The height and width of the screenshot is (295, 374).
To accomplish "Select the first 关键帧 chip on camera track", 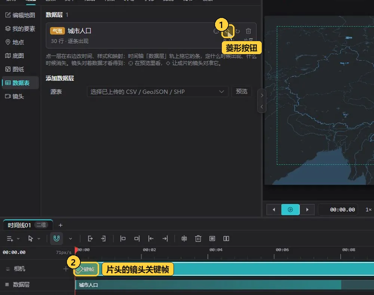I will click(x=86, y=269).
